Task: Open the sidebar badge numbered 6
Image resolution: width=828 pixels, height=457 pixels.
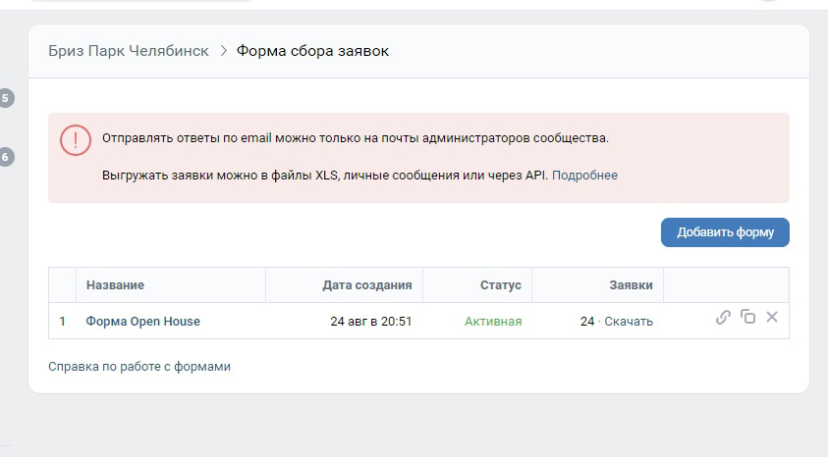Action: (5, 157)
